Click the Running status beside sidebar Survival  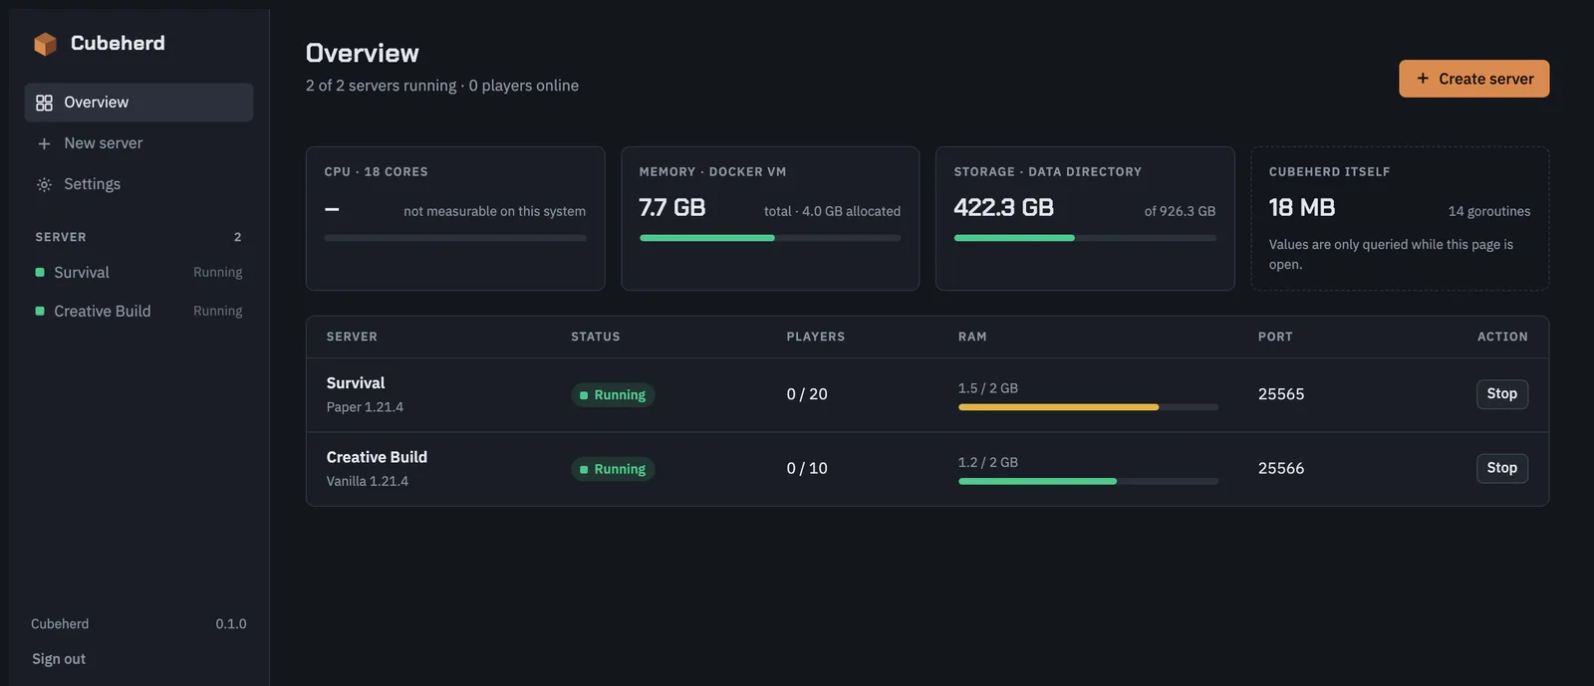[218, 272]
